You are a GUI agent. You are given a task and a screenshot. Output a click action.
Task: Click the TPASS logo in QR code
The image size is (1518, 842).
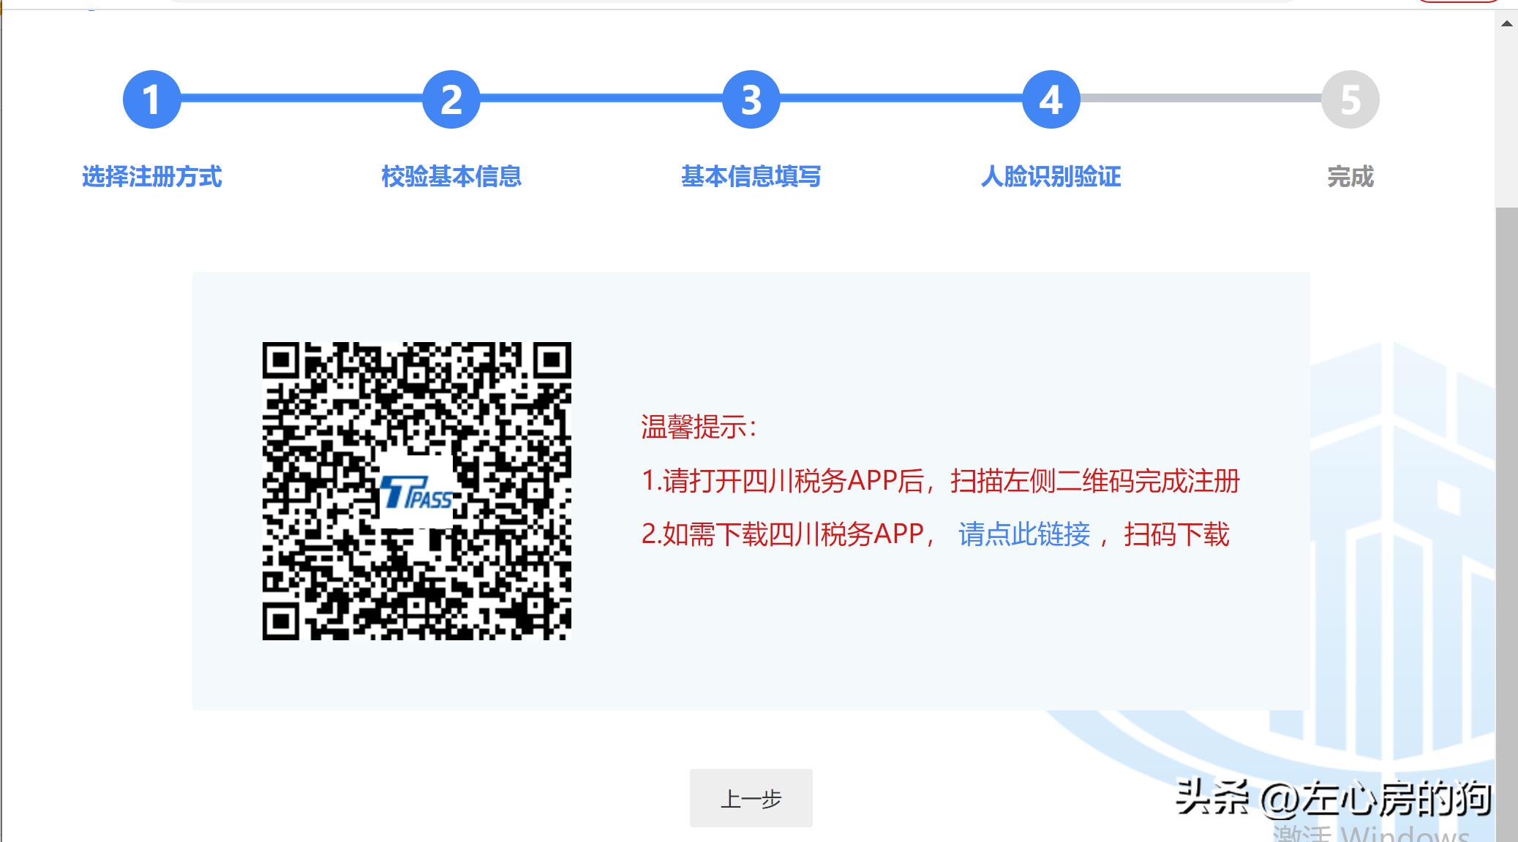tap(416, 492)
